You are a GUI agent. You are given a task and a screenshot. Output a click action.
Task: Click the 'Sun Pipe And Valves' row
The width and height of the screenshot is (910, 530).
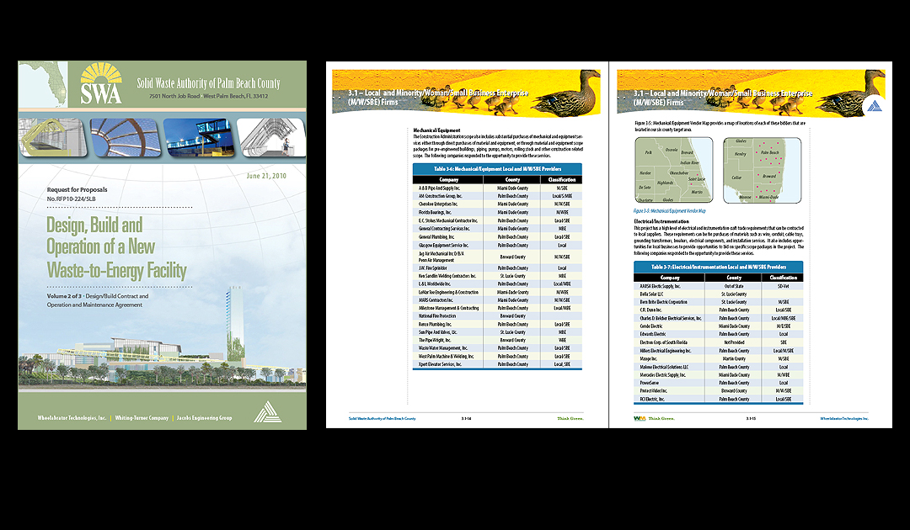click(x=497, y=332)
